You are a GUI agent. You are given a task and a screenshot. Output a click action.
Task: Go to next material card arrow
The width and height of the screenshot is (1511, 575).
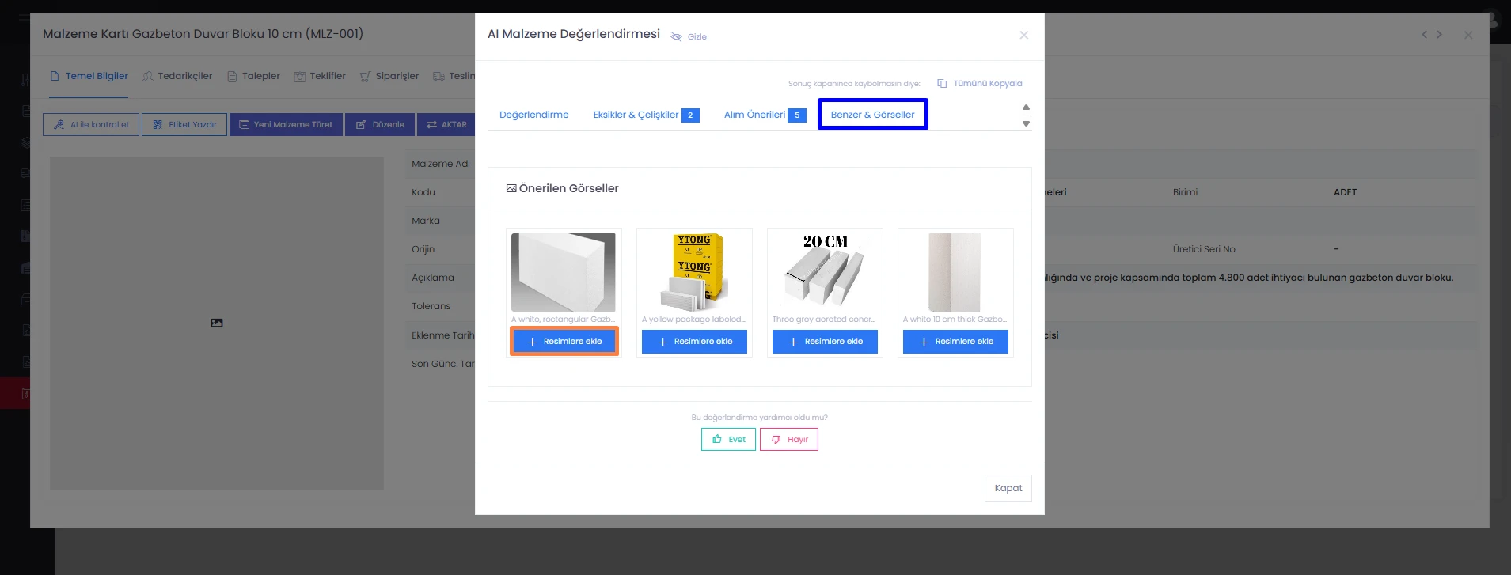click(1439, 34)
